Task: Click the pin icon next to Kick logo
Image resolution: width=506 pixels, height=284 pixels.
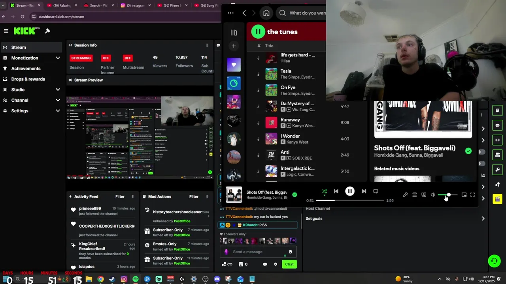Action: pyautogui.click(x=48, y=31)
